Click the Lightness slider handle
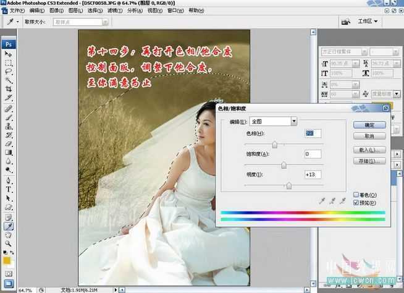Image resolution: width=404 pixels, height=293 pixels. pos(289,185)
